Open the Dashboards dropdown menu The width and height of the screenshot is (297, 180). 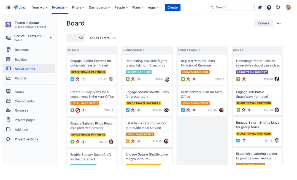pos(99,7)
